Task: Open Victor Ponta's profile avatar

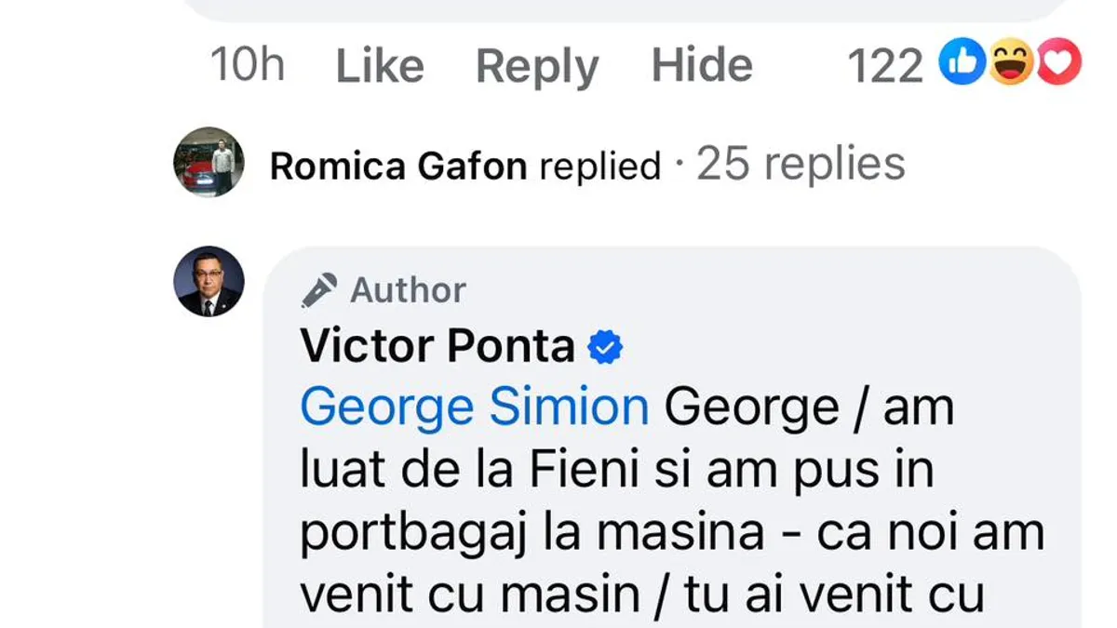Action: pyautogui.click(x=209, y=282)
